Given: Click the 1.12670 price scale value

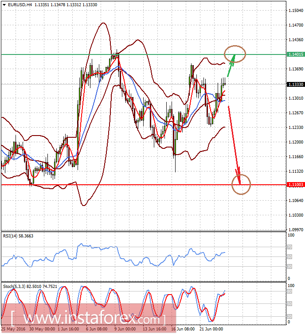Looking at the screenshot, I should click(x=296, y=113).
